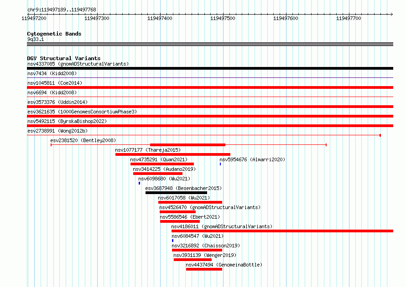Open the nsv6017058 (Wu2021) label
This screenshot has height=287, width=406.
tap(184, 198)
